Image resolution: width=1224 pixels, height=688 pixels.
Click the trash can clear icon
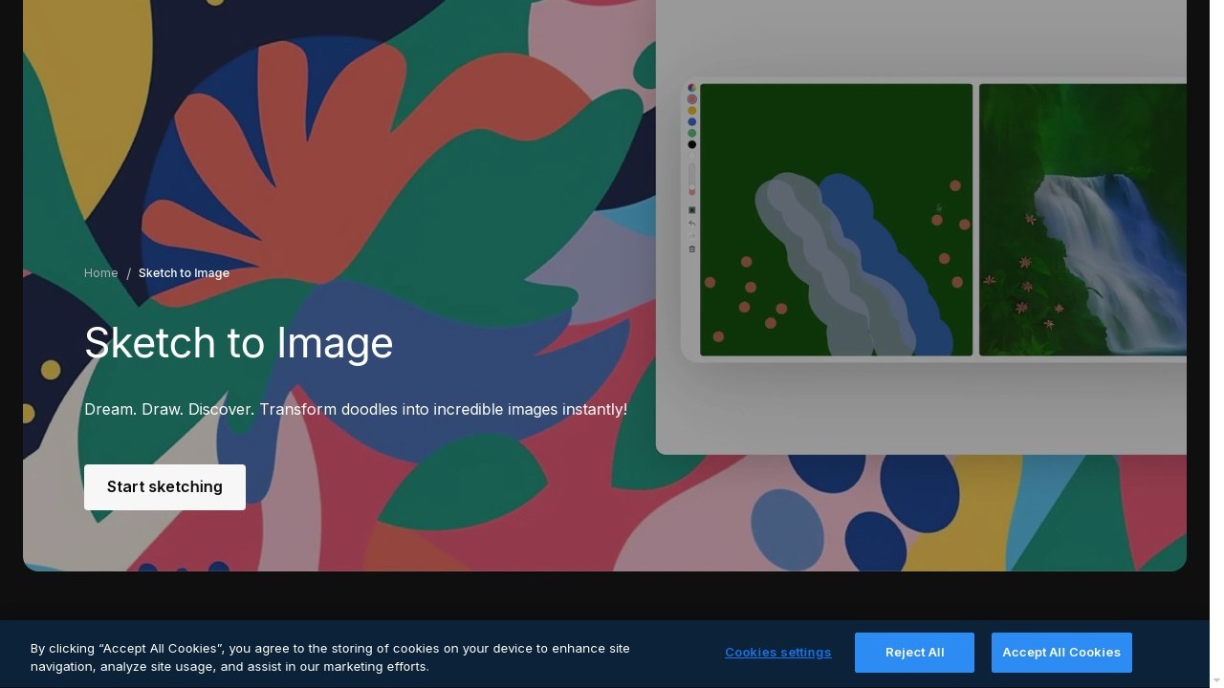pos(692,249)
